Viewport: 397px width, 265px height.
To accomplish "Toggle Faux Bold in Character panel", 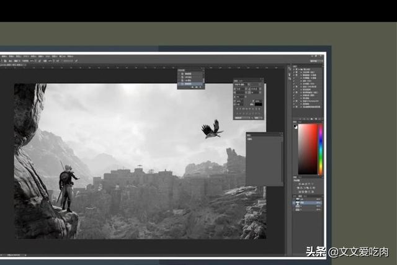I will click(237, 109).
